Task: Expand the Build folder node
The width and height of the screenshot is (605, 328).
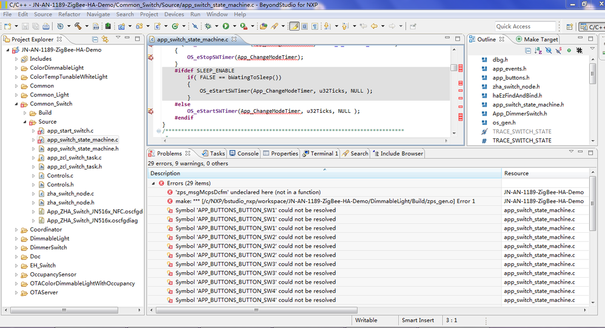Action: coord(25,113)
